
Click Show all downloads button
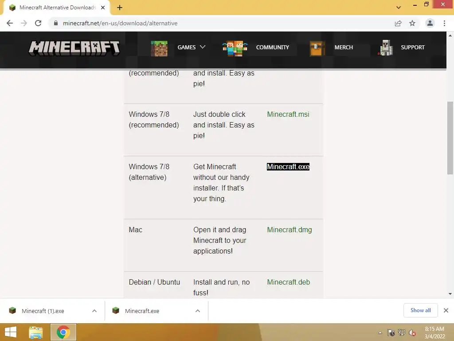[420, 310]
